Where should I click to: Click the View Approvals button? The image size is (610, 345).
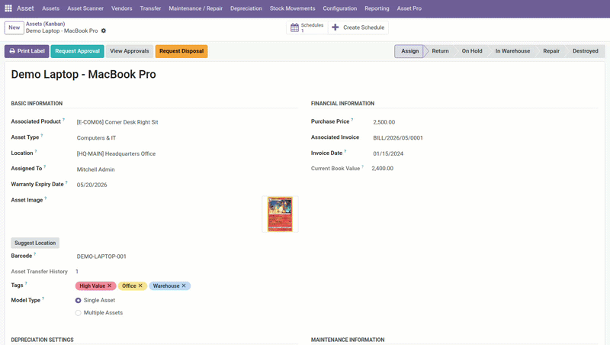click(x=130, y=51)
